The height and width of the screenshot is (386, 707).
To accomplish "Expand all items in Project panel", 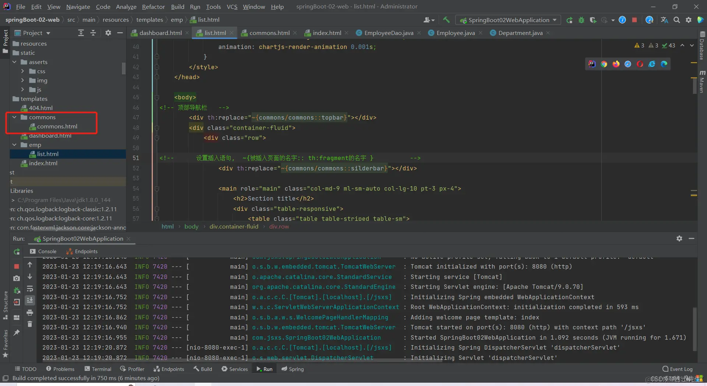I will click(x=81, y=33).
